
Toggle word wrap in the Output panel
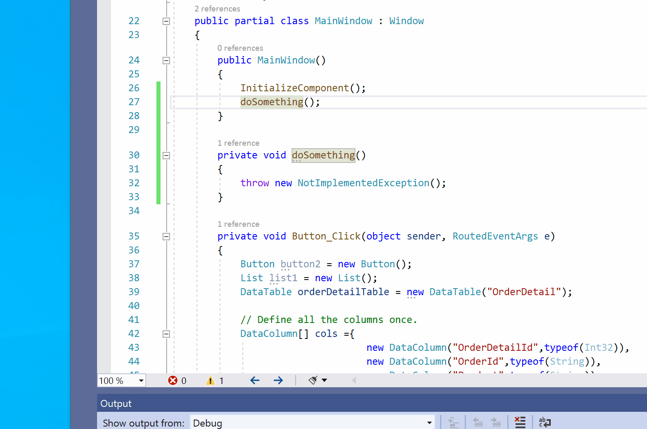[x=545, y=422]
